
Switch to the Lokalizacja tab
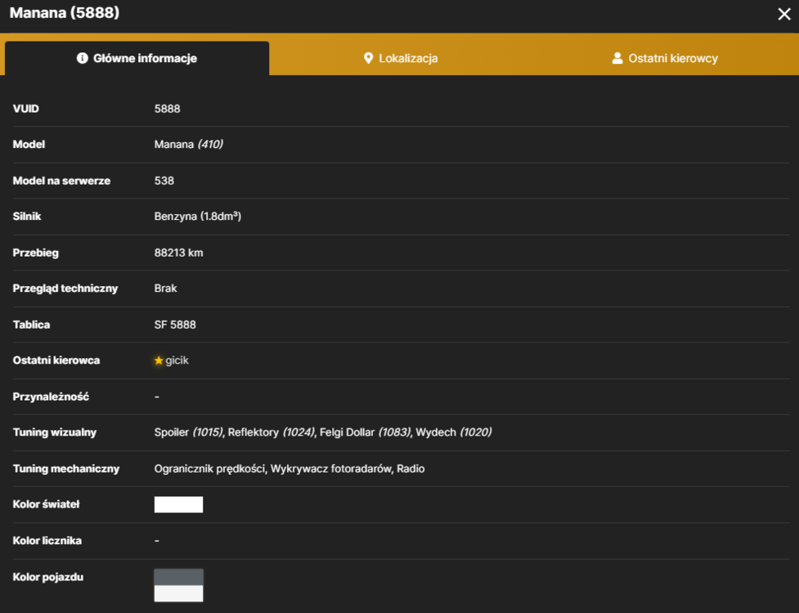point(401,58)
